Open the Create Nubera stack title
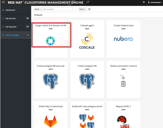 123,26
